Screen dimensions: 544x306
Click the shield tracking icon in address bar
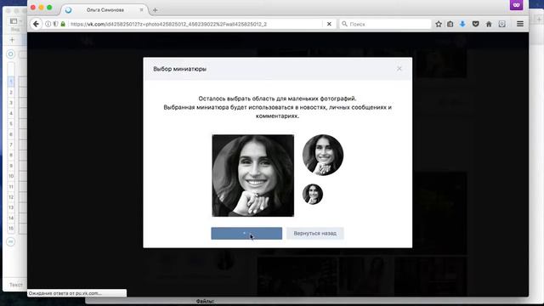(x=55, y=24)
